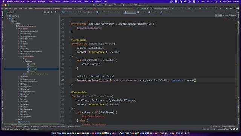The width and height of the screenshot is (241, 136).
Task: Open the Samsung device selector dropdown
Action: click(160, 8)
